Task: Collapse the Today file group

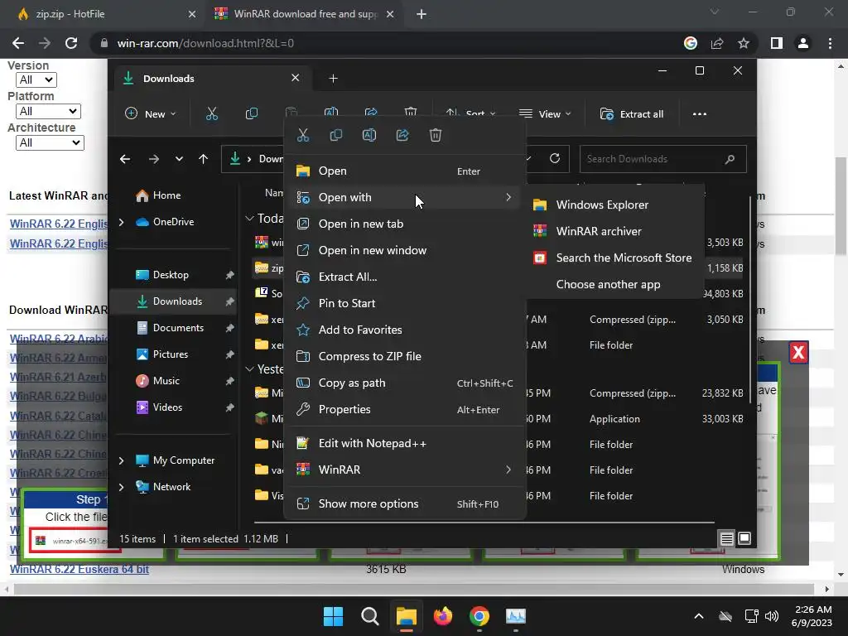Action: click(x=249, y=218)
